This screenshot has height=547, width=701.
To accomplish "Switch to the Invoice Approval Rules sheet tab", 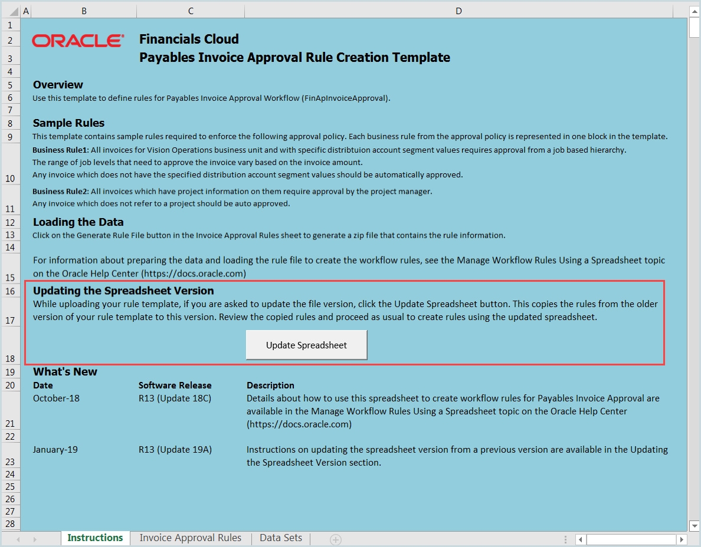I will point(190,538).
